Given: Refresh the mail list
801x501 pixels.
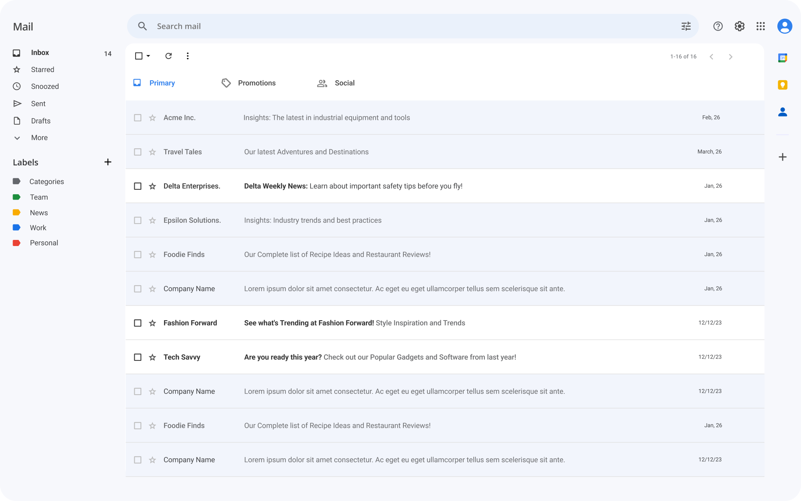Looking at the screenshot, I should [169, 56].
